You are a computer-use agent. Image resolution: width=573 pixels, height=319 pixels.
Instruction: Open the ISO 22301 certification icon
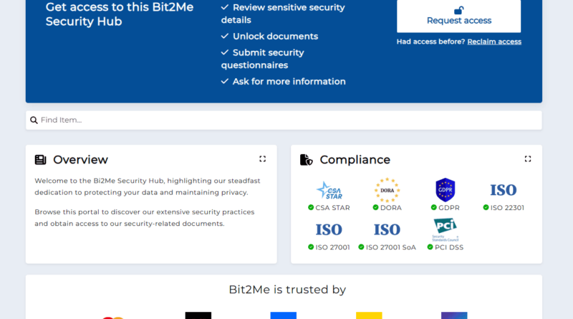click(503, 190)
